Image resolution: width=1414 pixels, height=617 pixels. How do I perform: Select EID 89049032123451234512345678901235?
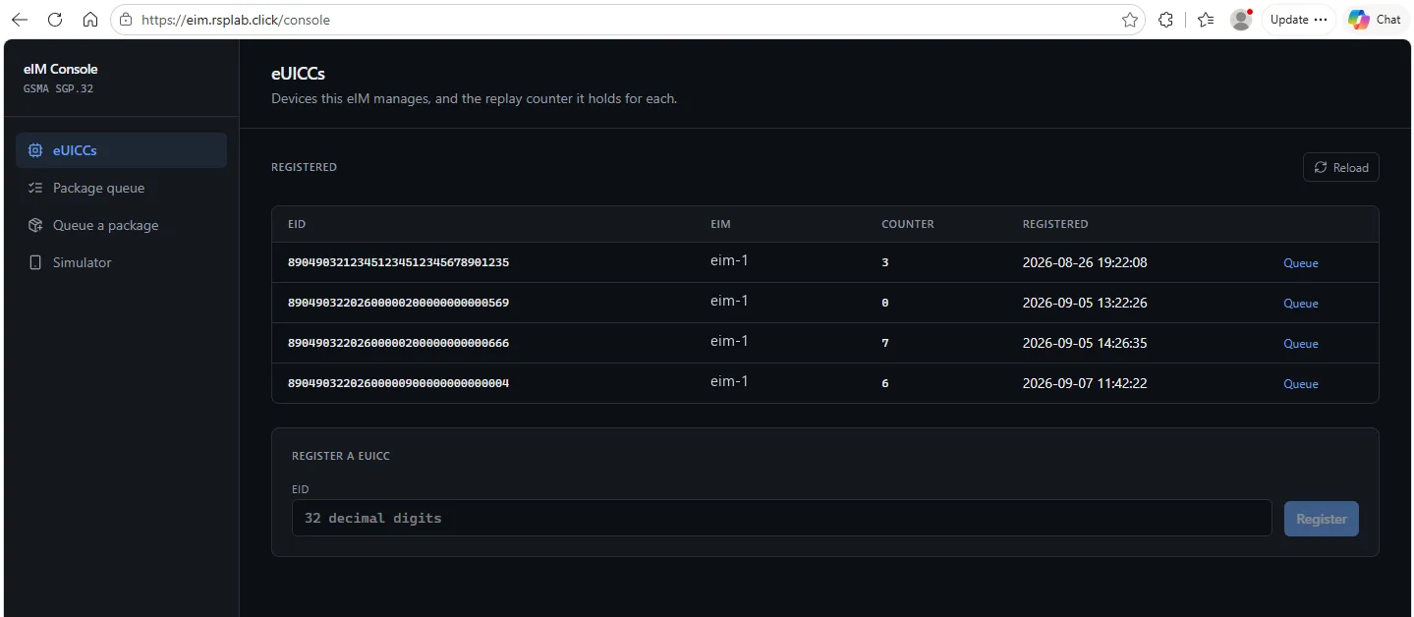[398, 262]
